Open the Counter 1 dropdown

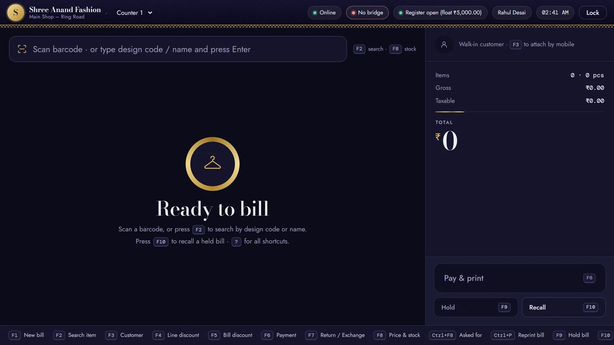pos(134,13)
